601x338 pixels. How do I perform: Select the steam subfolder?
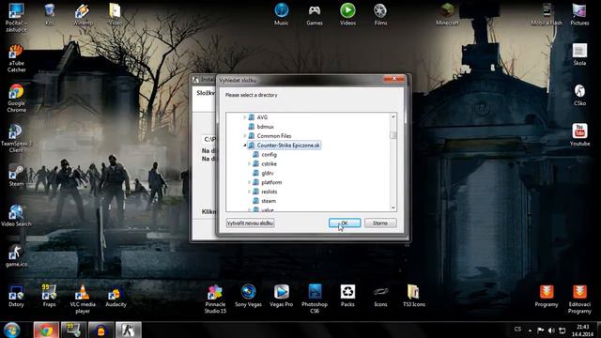tap(269, 201)
